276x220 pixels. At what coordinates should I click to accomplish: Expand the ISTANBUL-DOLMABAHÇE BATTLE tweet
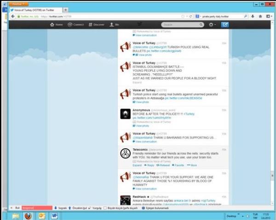click(137, 82)
